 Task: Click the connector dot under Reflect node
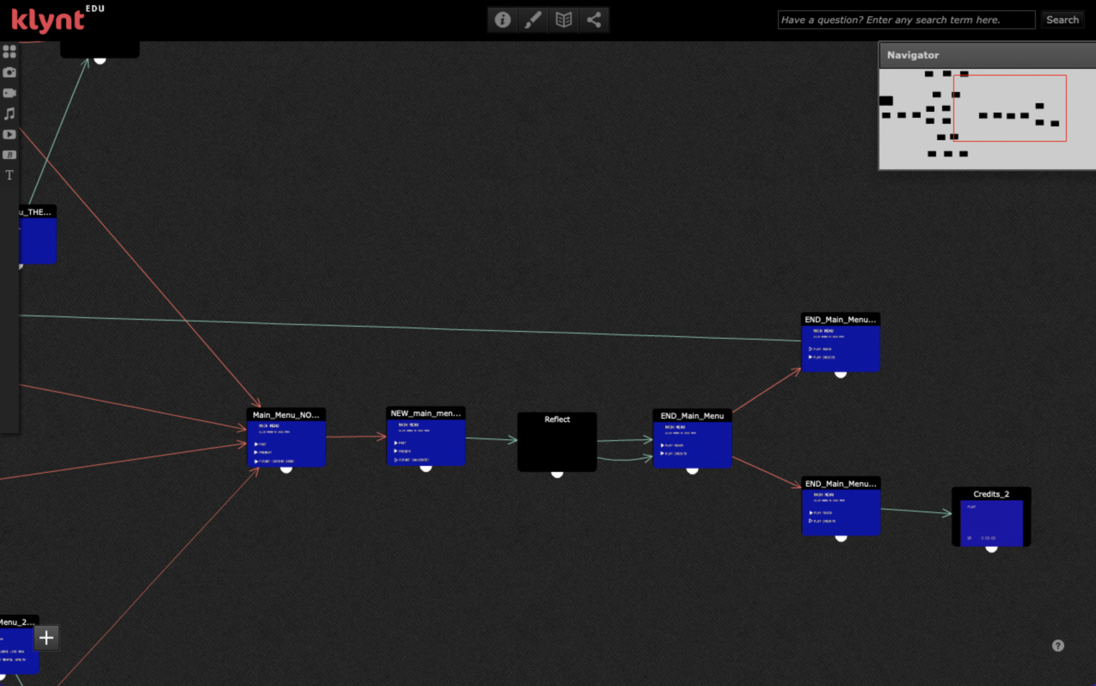(x=557, y=473)
